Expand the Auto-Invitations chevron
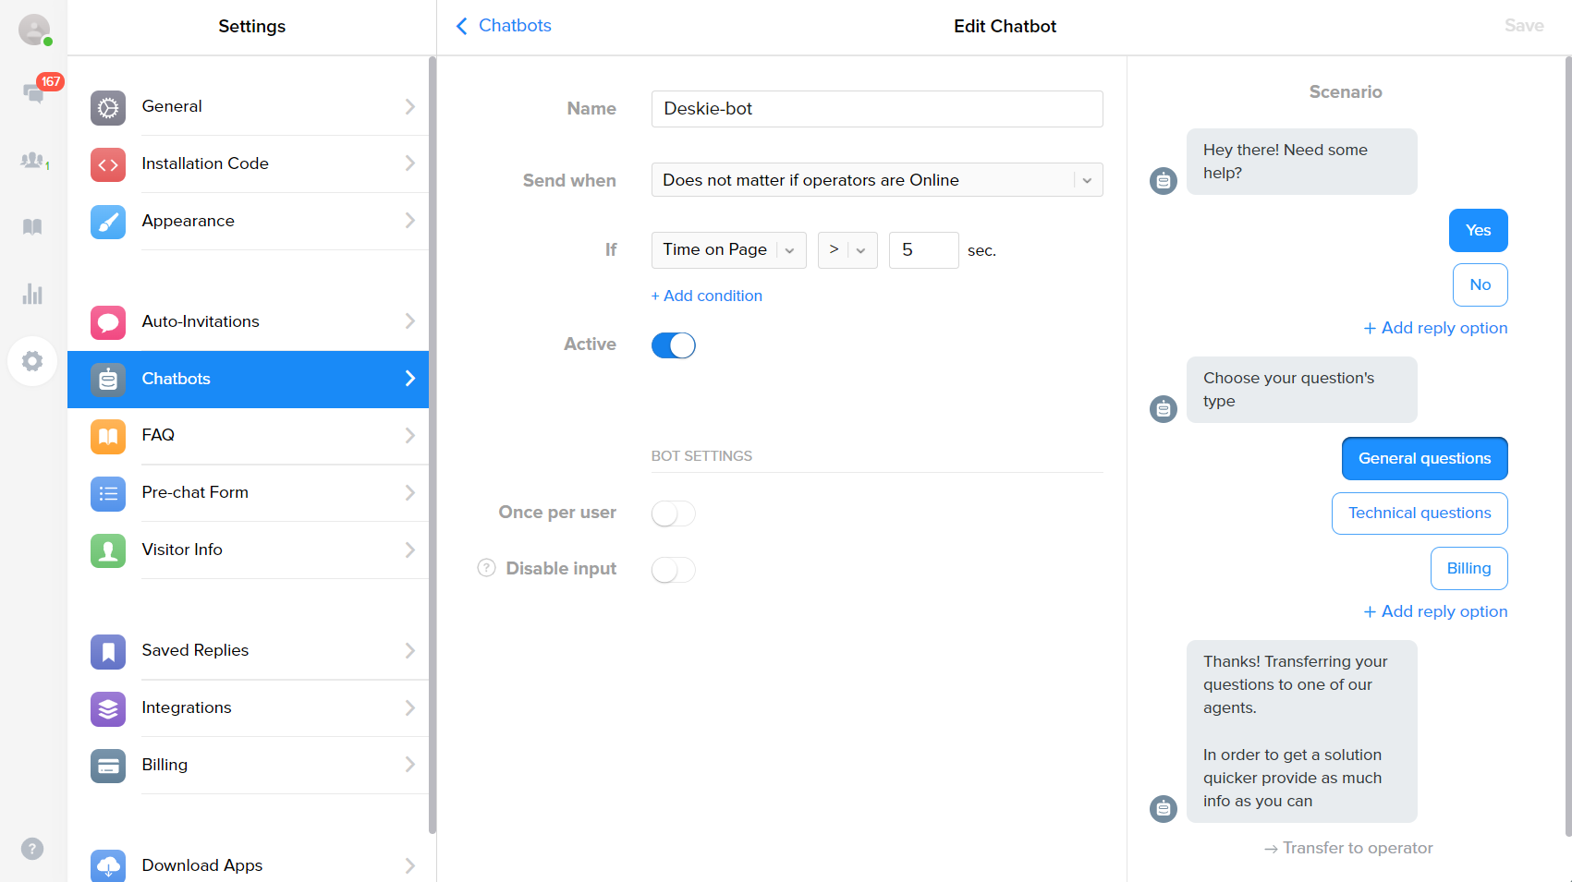The width and height of the screenshot is (1572, 882). coord(410,321)
